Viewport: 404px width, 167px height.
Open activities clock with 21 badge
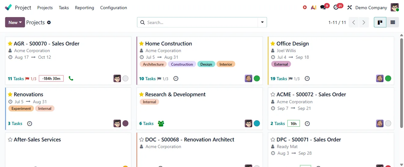336,7
